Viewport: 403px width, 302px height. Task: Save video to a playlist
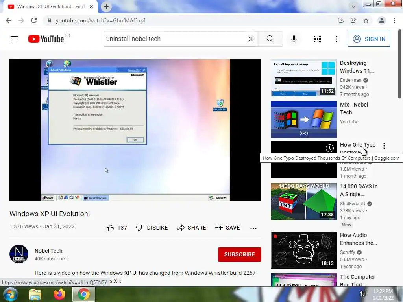(x=227, y=228)
